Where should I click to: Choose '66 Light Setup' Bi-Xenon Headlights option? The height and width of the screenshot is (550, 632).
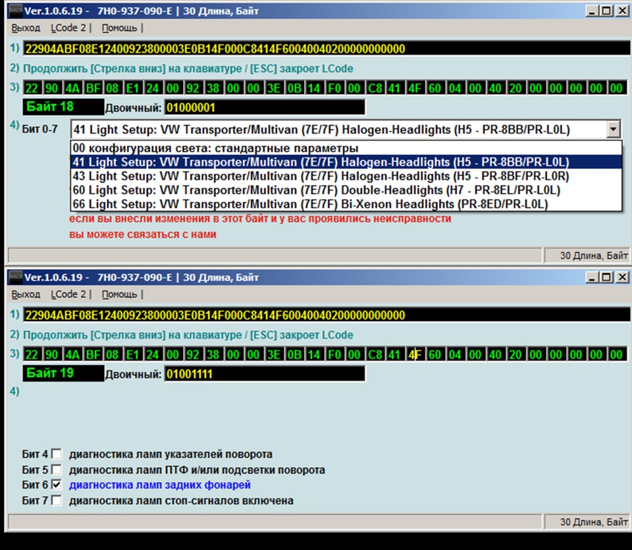point(346,205)
